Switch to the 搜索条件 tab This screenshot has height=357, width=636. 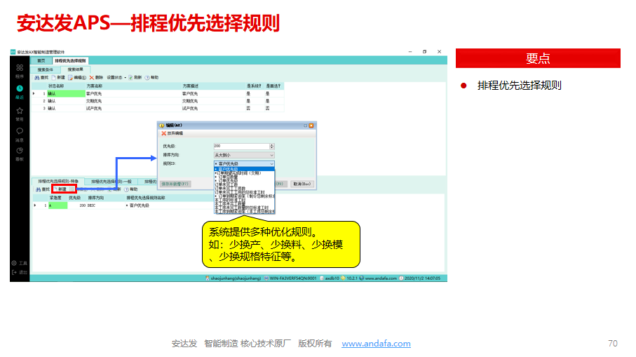click(x=46, y=69)
